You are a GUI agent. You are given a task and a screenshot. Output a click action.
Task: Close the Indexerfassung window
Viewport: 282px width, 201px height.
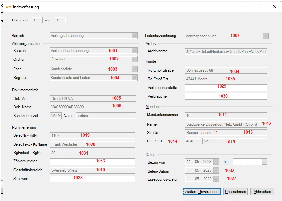pyautogui.click(x=275, y=7)
